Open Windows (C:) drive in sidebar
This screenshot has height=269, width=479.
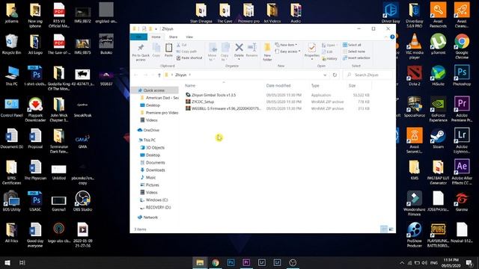tap(156, 200)
